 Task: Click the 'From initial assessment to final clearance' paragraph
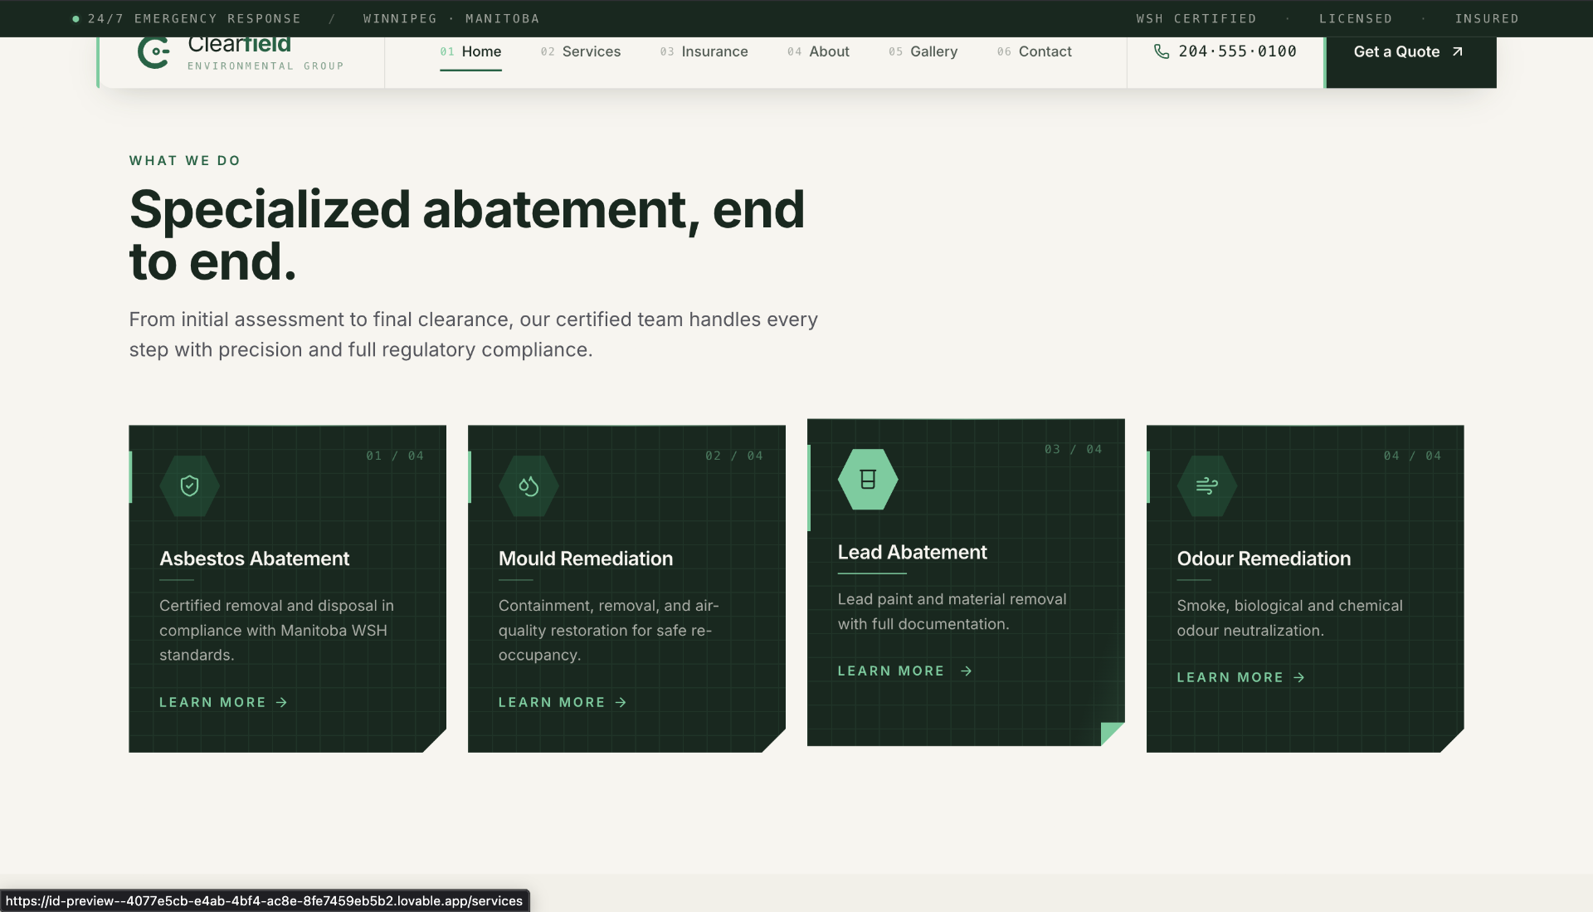click(473, 334)
